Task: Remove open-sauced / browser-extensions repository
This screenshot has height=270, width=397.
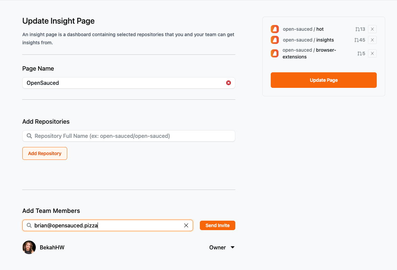Action: [x=372, y=53]
